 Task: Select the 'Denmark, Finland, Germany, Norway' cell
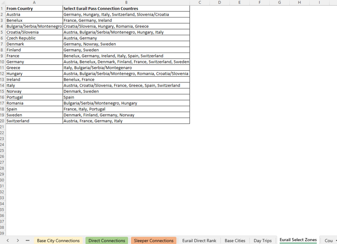point(126,115)
